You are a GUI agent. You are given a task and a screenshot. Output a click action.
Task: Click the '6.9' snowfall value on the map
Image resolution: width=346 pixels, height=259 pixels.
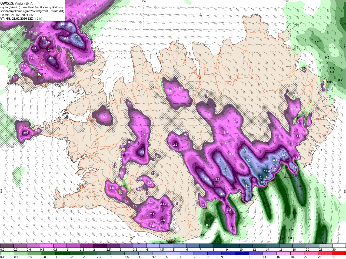pyautogui.click(x=275, y=160)
